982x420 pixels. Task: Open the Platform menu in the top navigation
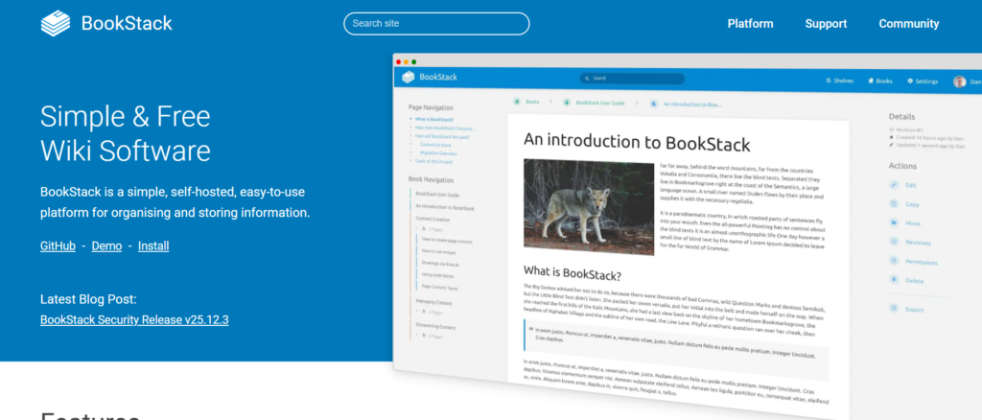[x=750, y=24]
